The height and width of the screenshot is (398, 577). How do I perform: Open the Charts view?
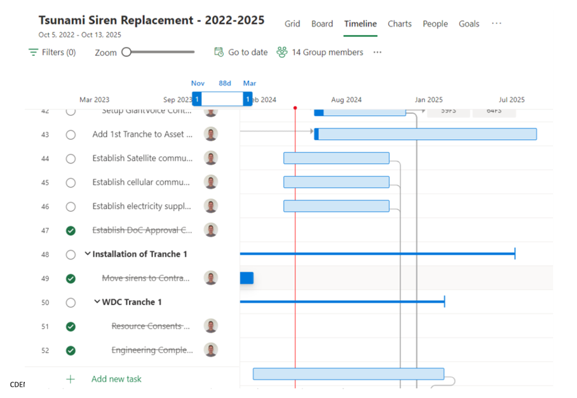point(399,24)
